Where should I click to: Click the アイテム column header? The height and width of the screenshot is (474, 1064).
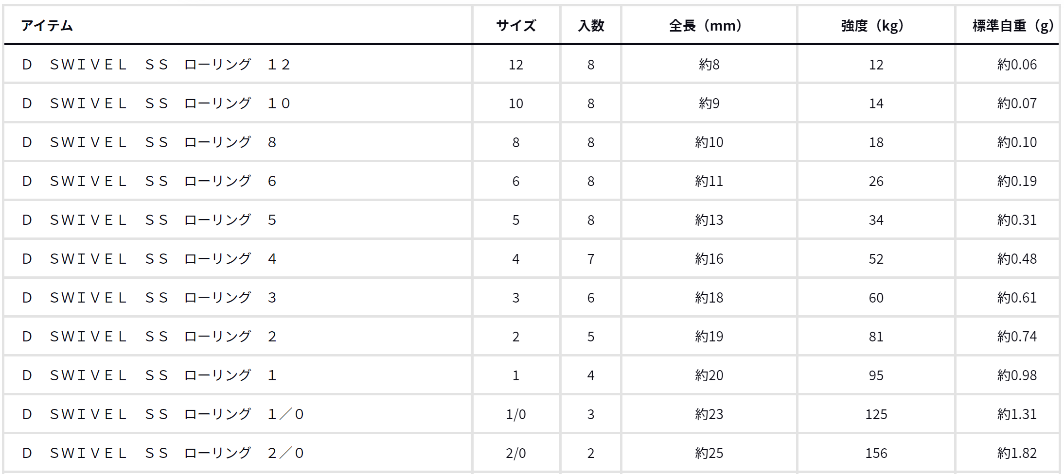(47, 26)
